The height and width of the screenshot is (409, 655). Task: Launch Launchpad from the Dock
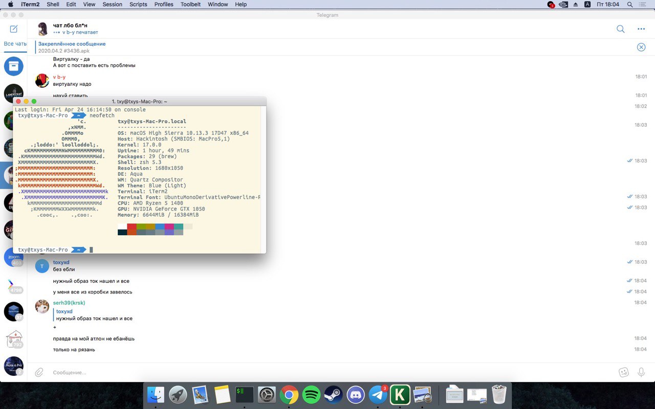point(178,395)
